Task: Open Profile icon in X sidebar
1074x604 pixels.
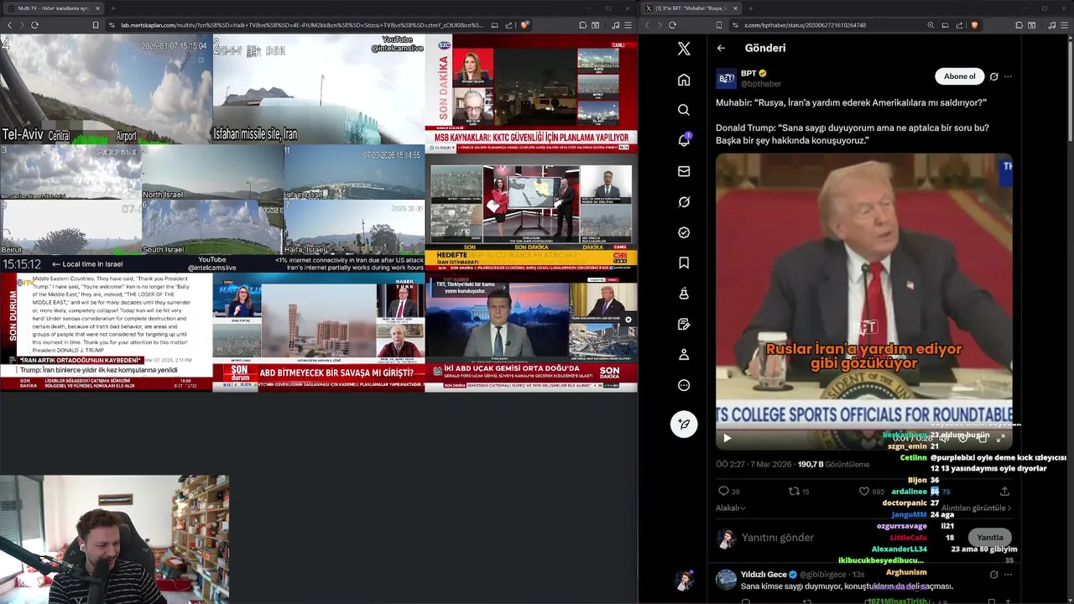Action: (684, 355)
